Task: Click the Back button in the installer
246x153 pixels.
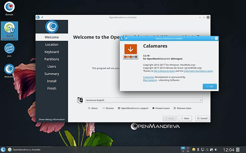Action: pyautogui.click(x=170, y=118)
